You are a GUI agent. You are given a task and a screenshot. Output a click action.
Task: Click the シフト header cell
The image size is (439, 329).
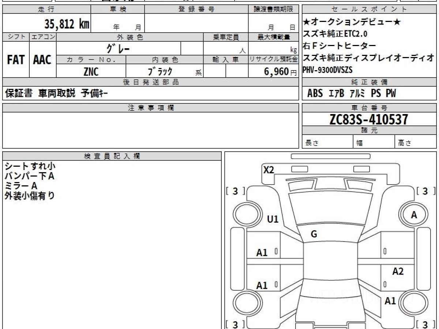[16, 37]
